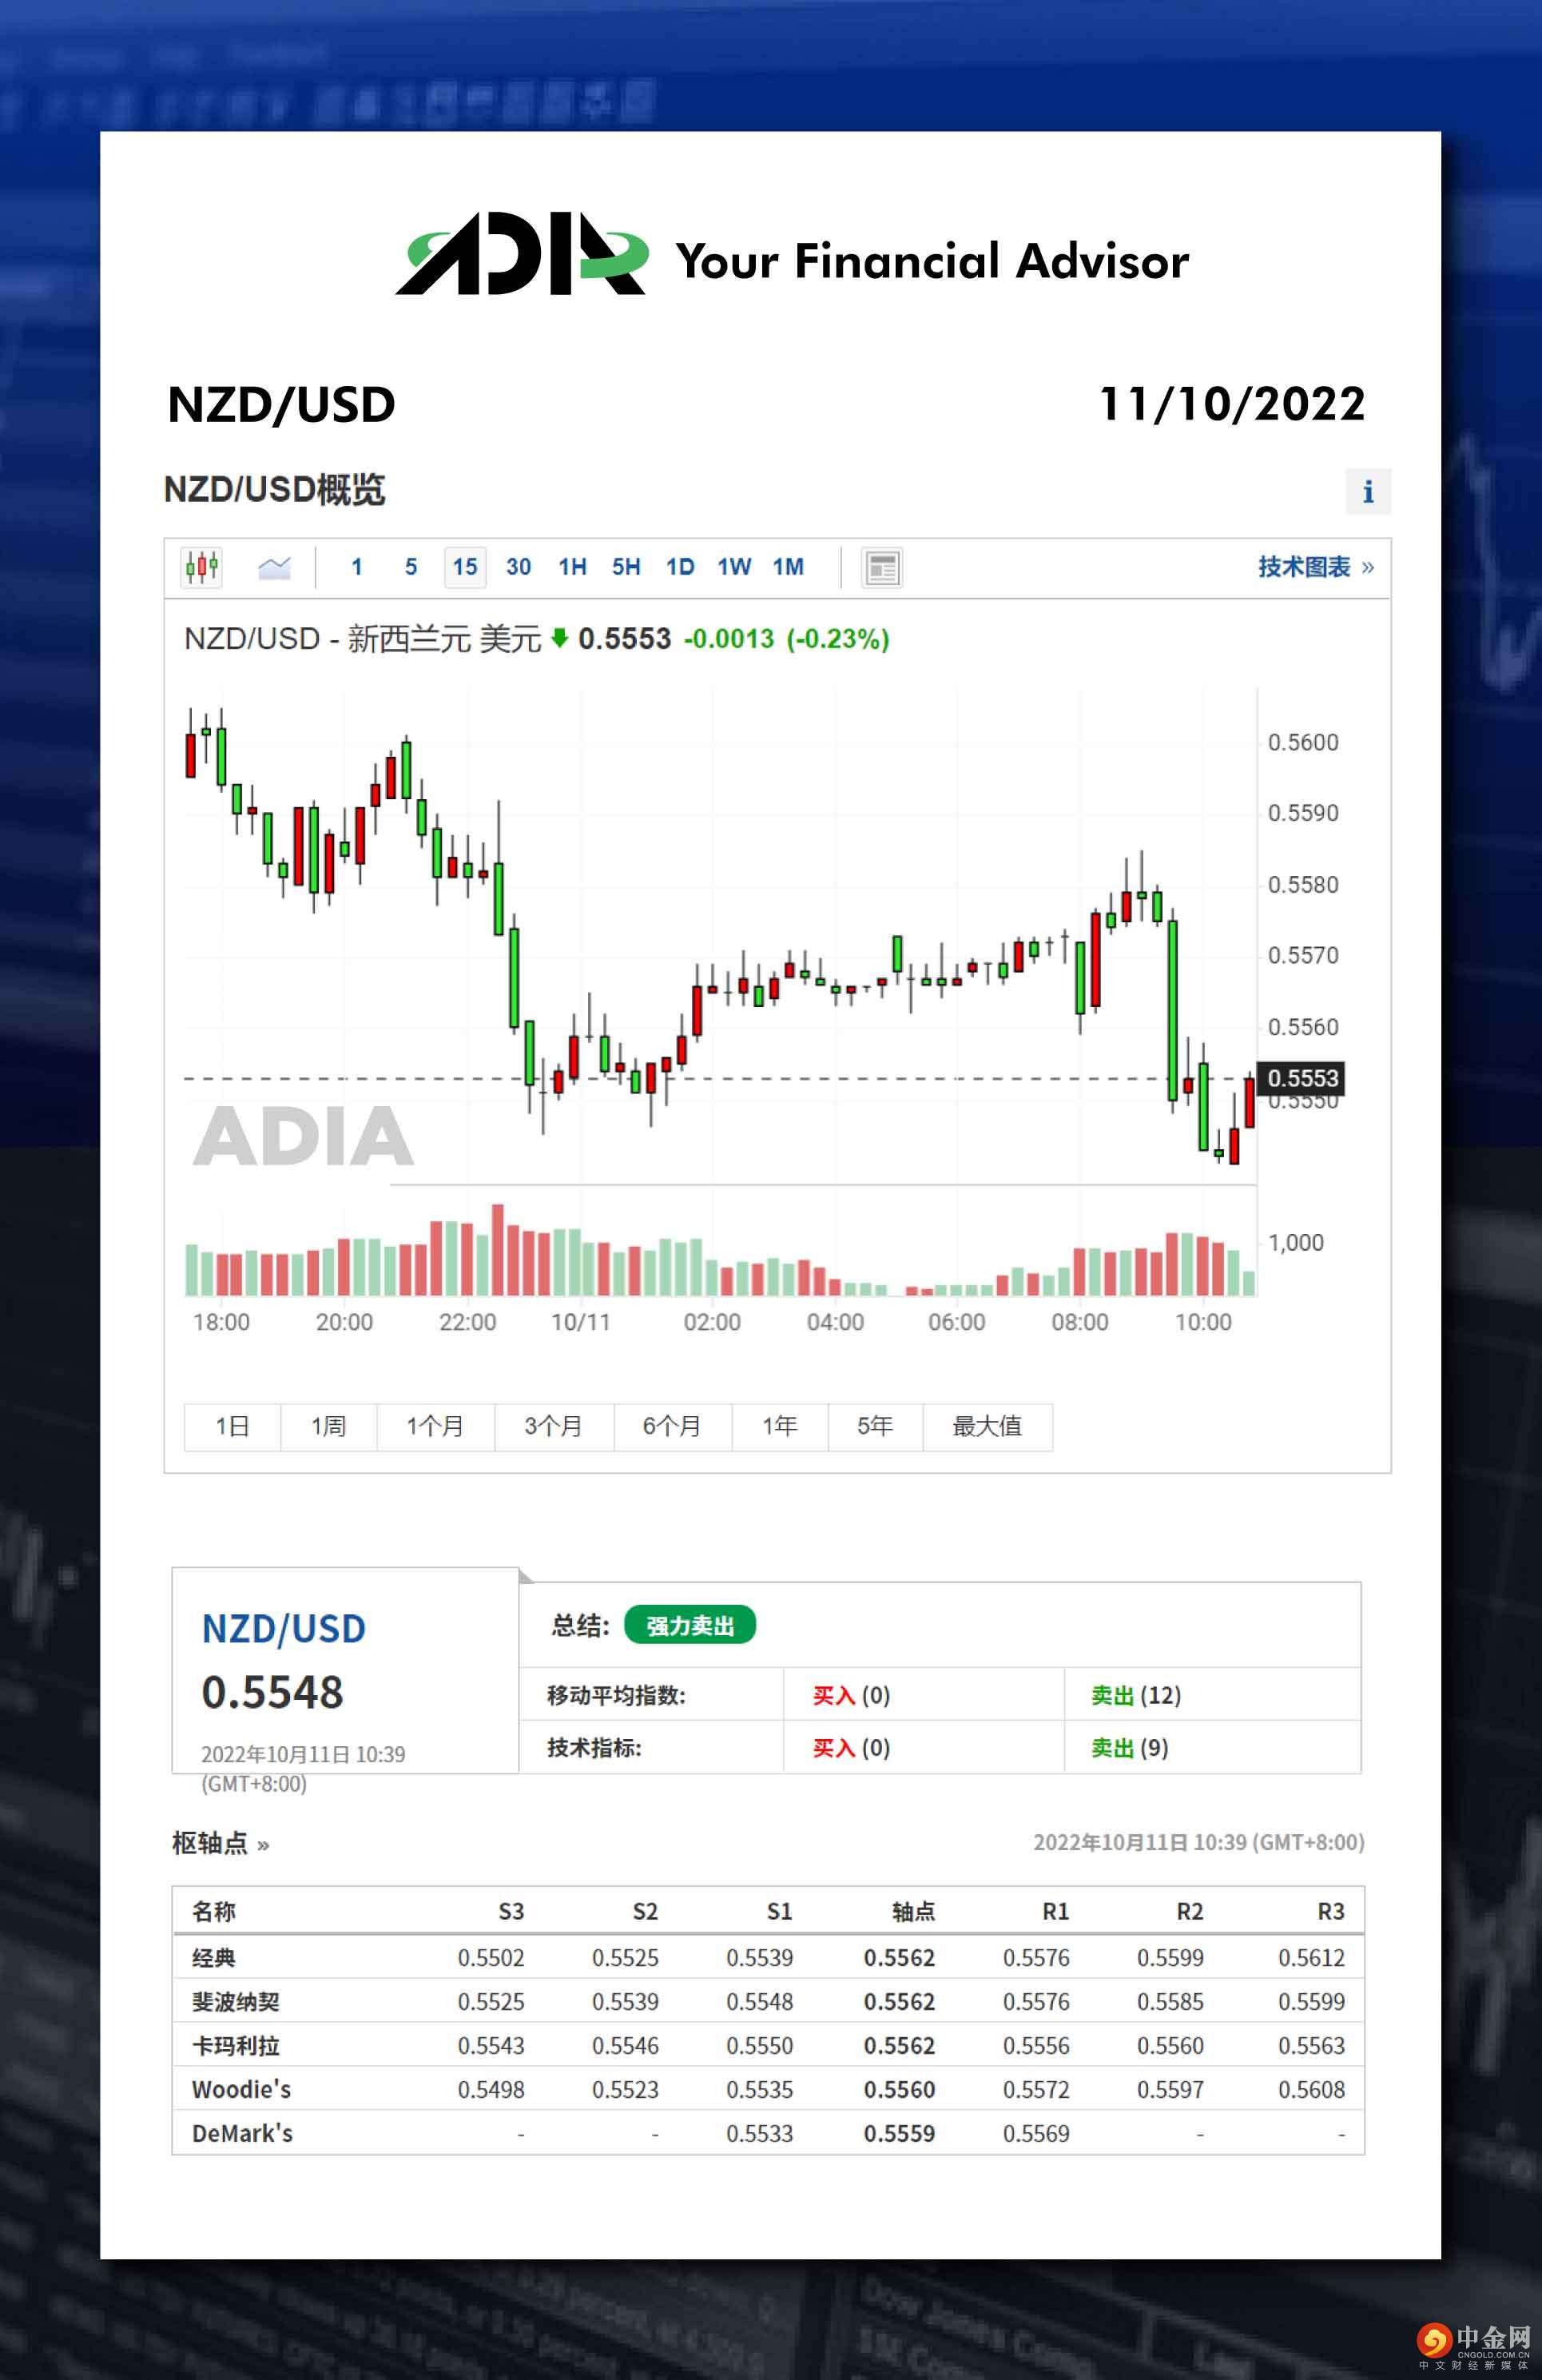This screenshot has height=2380, width=1542.
Task: Click the 强力卖出 summary button
Action: click(689, 1625)
